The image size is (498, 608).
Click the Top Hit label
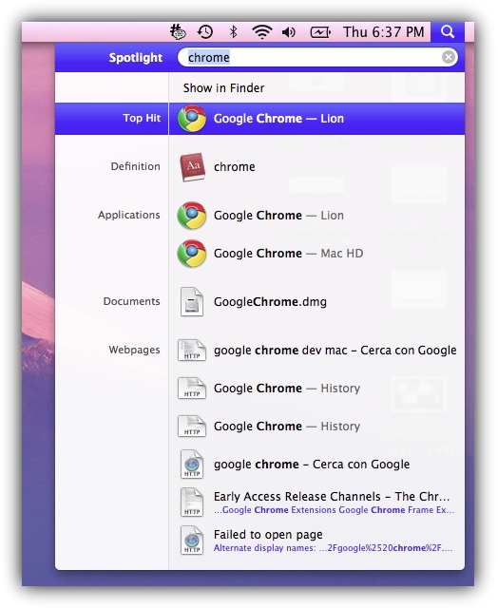tap(142, 118)
